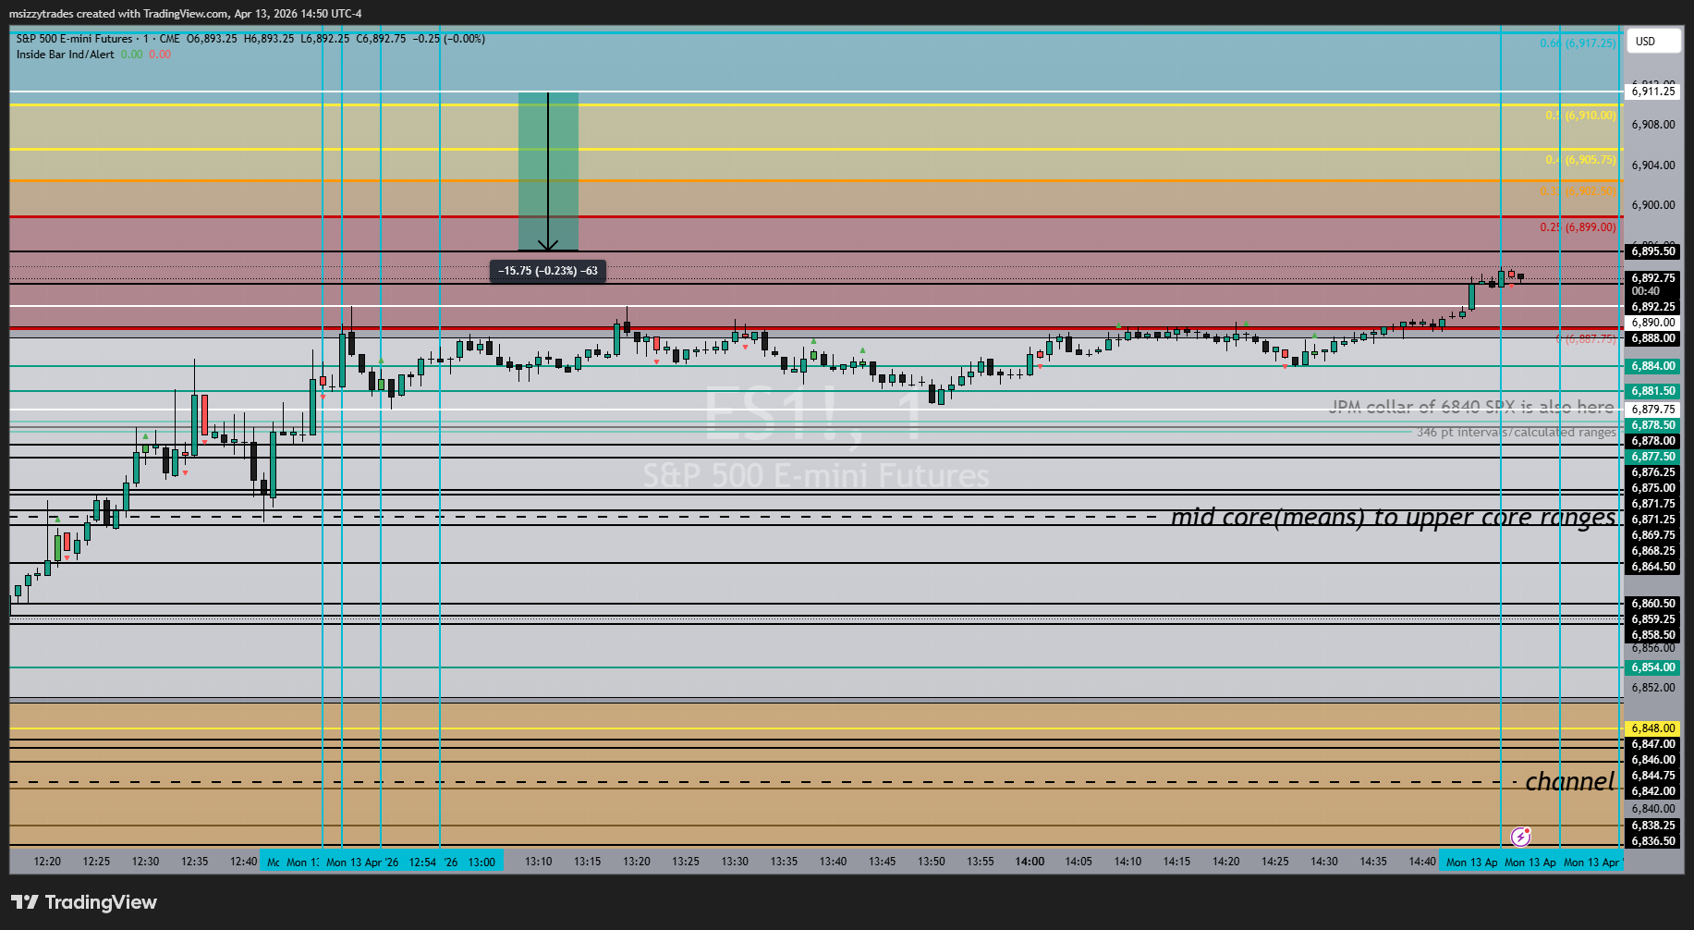Select the mid core(means) to upper core ranges annotation
Image resolution: width=1694 pixels, height=930 pixels.
(1394, 517)
